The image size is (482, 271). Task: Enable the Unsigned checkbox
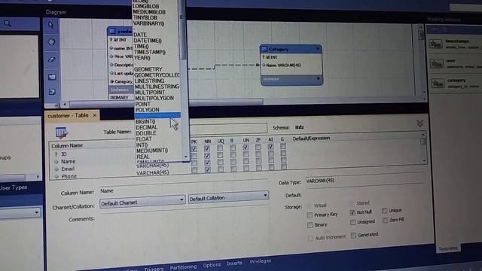(352, 222)
